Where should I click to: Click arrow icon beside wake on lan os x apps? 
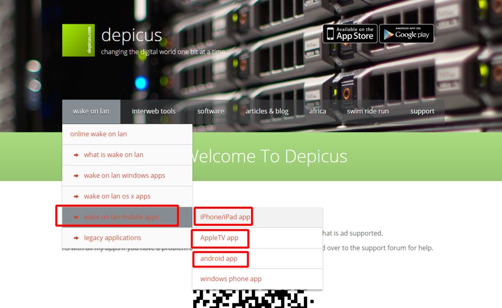point(76,197)
